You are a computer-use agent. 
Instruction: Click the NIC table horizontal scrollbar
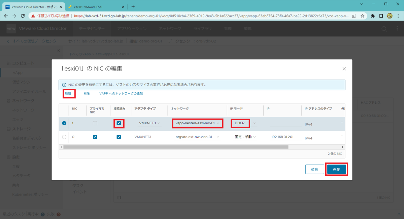(x=176, y=147)
